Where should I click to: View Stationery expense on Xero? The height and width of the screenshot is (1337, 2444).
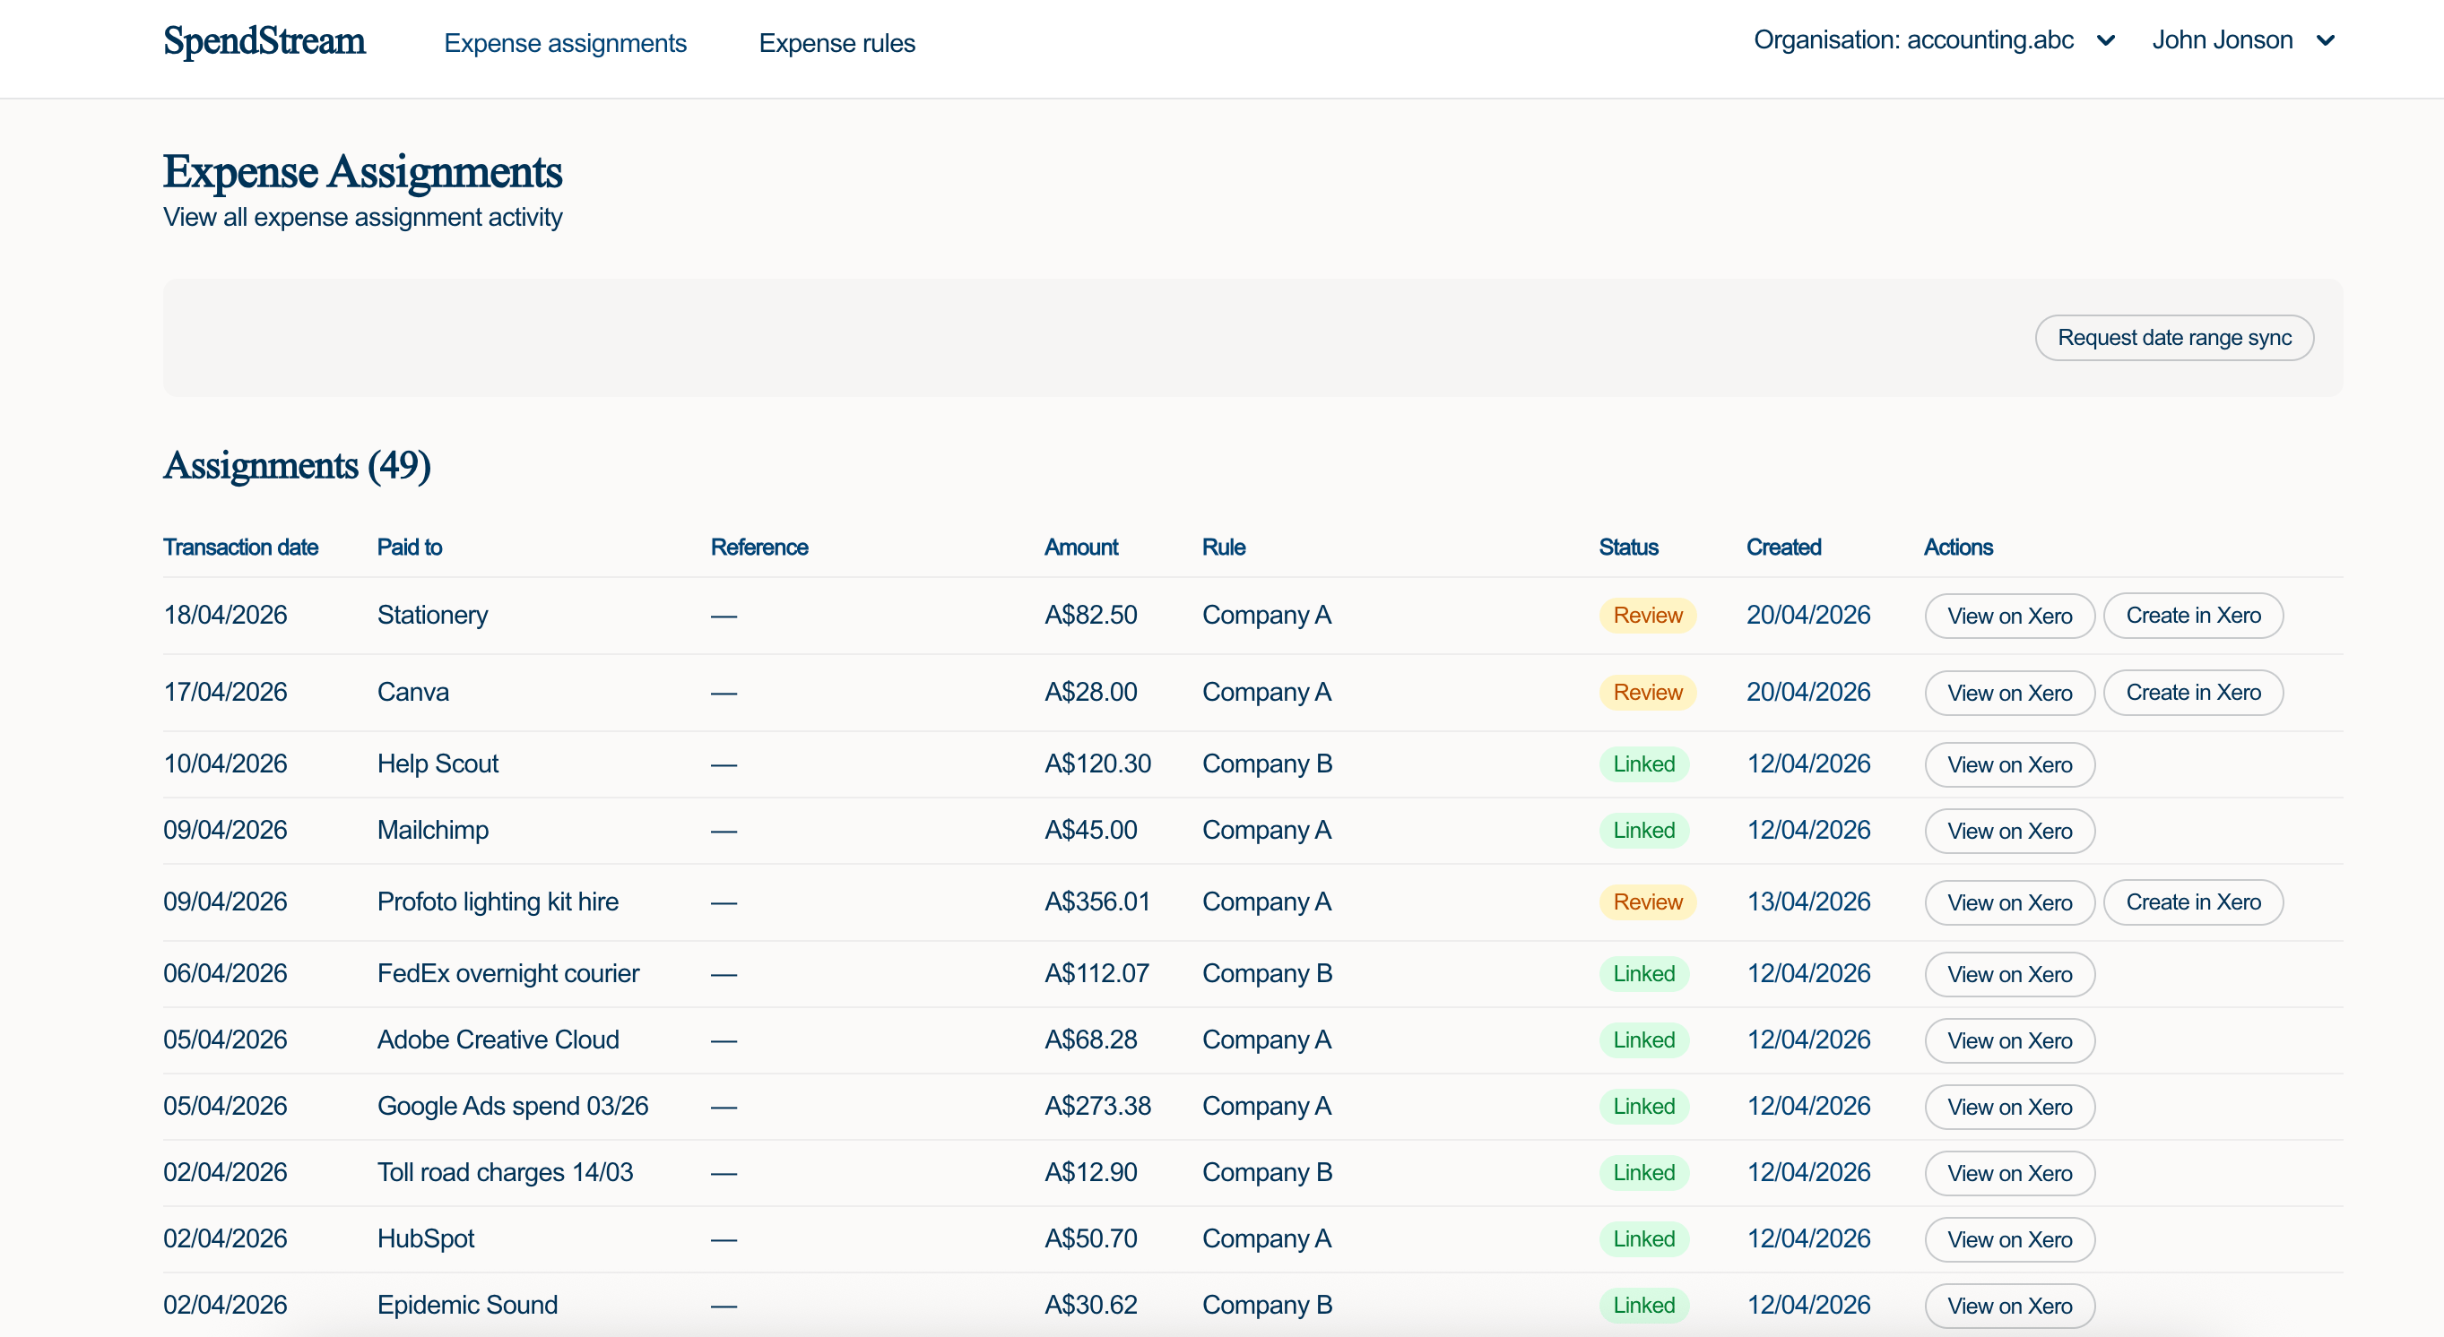[x=2009, y=616]
